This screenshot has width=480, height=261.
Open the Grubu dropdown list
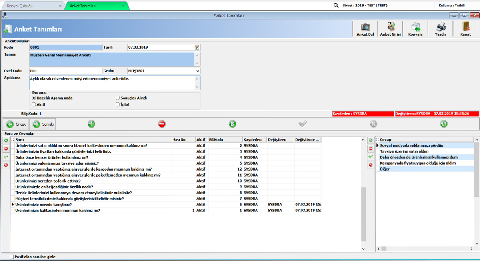pos(198,71)
